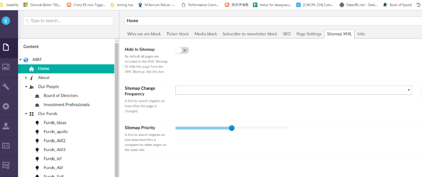Screen dimensions: 422x177
Task: Click the Home page name field
Action: [x=273, y=21]
